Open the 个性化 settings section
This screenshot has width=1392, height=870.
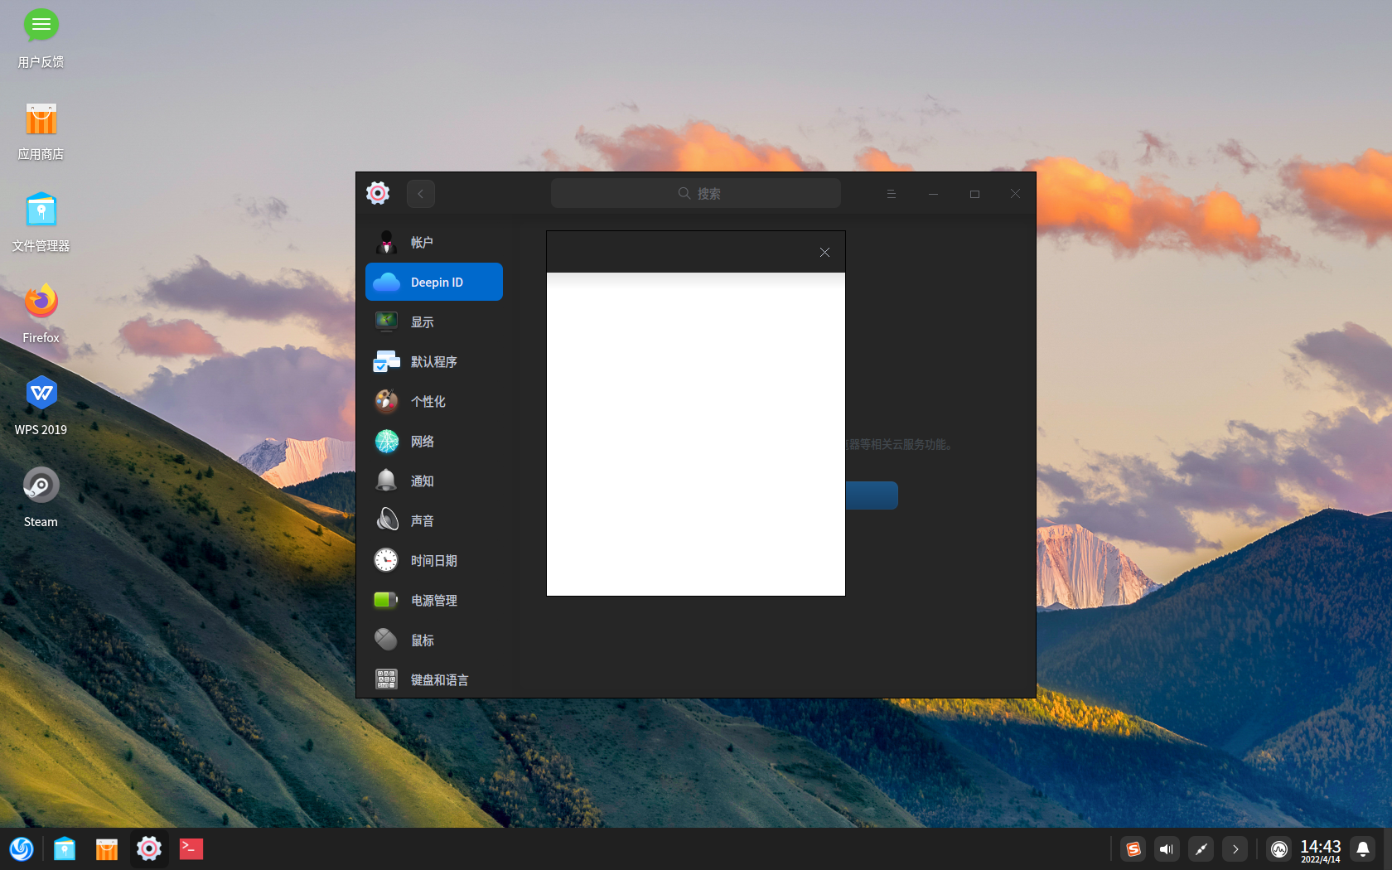(434, 402)
